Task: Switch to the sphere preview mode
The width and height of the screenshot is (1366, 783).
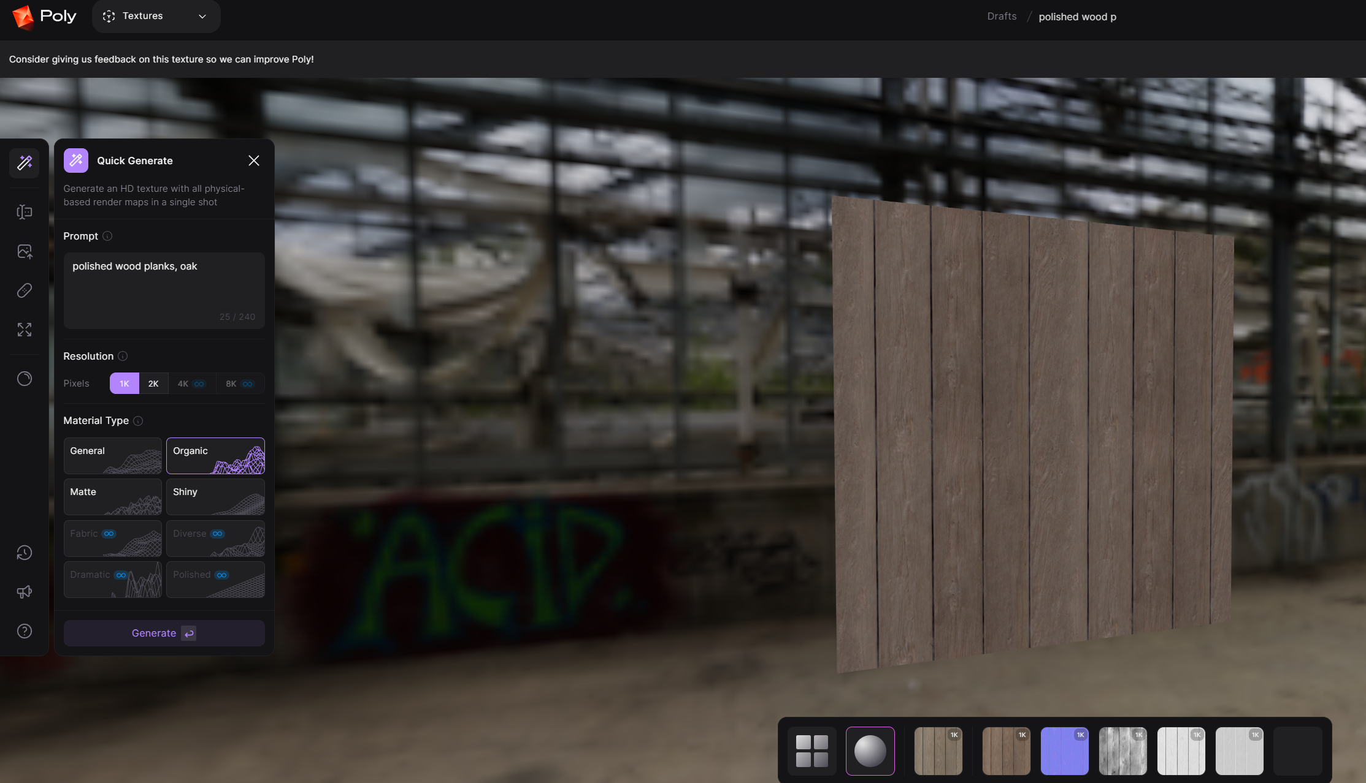Action: (x=870, y=751)
